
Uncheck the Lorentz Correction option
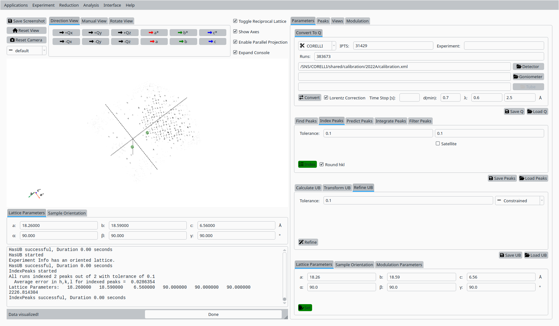point(326,98)
